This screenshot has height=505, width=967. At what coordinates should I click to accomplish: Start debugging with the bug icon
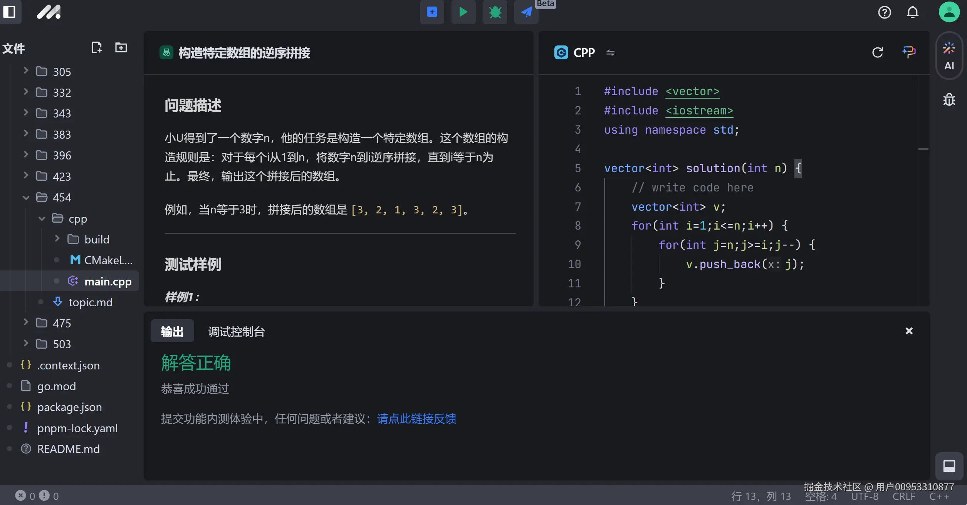pos(495,12)
